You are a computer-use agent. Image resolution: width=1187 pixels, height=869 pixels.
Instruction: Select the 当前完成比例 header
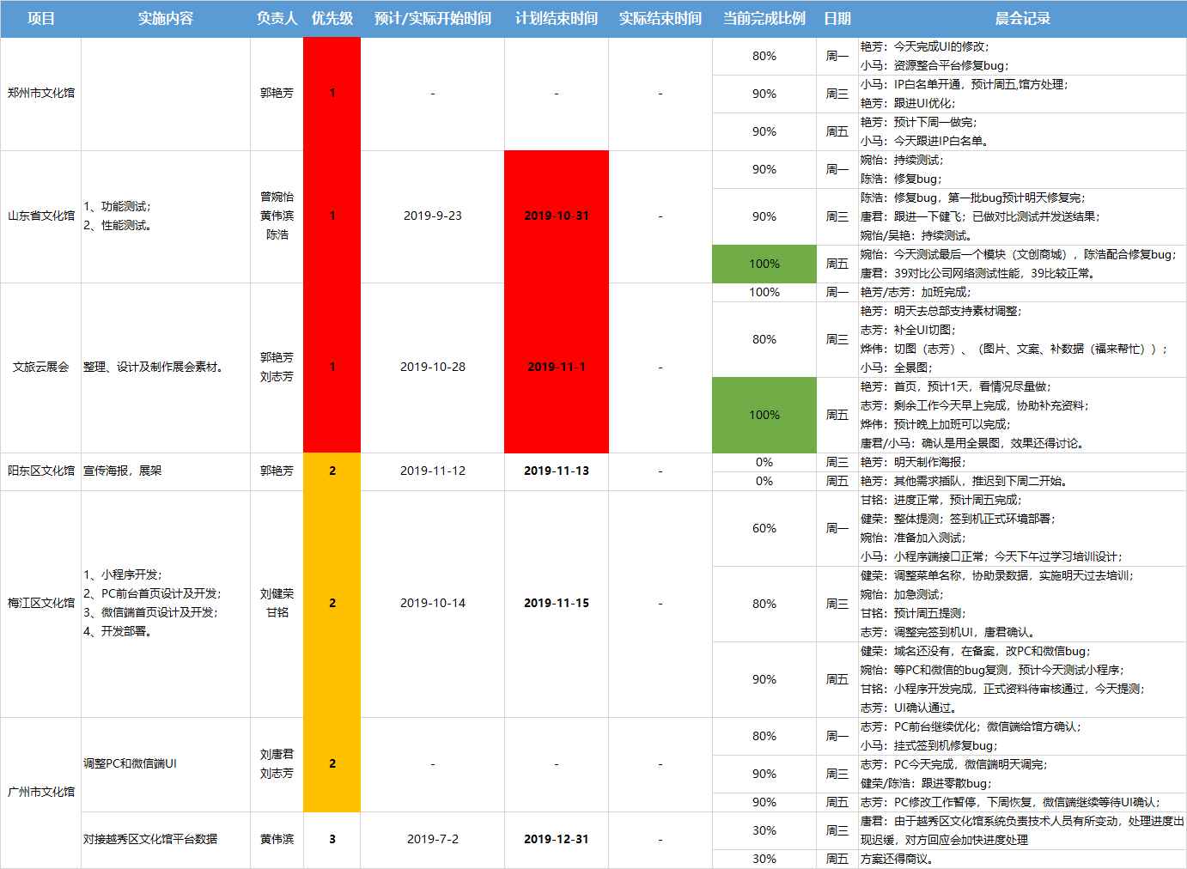click(x=764, y=18)
